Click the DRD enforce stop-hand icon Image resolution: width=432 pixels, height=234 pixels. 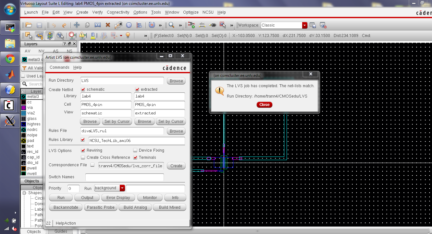click(x=72, y=35)
